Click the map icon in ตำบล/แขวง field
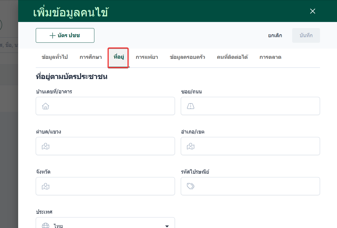337x228 pixels. point(45,146)
